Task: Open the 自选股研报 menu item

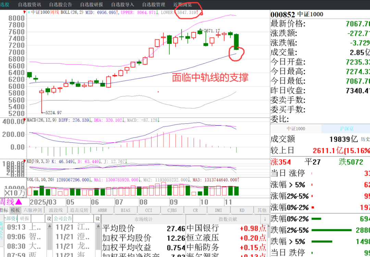Action: click(91, 4)
